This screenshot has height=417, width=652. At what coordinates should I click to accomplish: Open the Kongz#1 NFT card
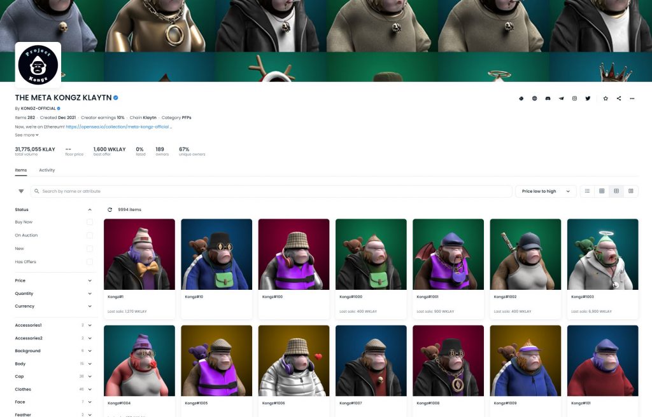click(x=139, y=269)
